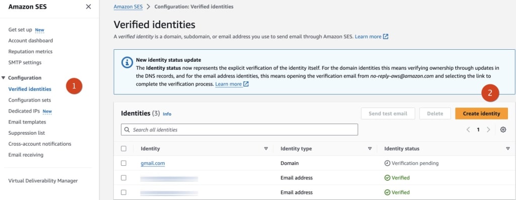Collapse the Configuration section

[4, 78]
